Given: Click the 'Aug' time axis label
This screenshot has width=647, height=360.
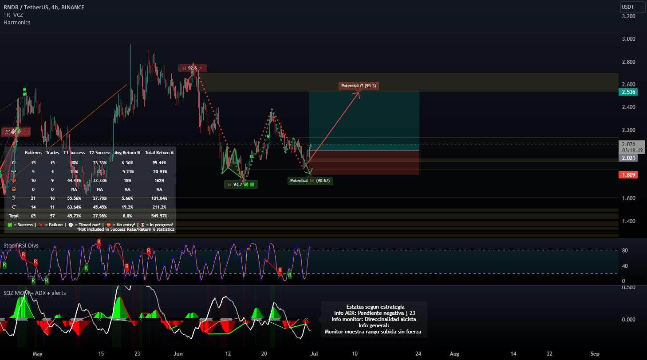Looking at the screenshot, I should click(x=454, y=354).
